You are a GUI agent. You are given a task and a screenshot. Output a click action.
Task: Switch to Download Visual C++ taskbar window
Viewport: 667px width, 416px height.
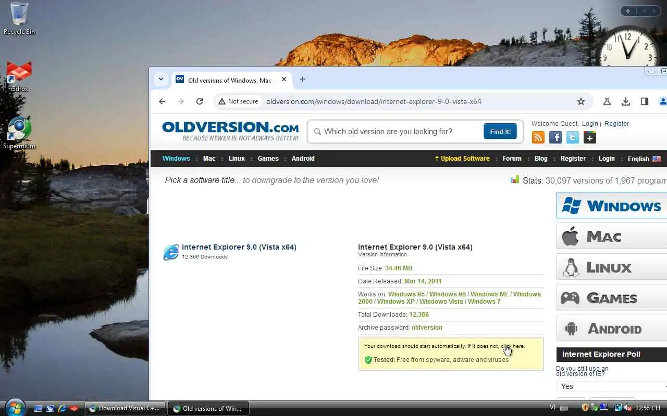pos(125,408)
